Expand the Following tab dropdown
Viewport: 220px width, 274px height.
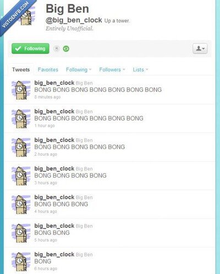pos(79,70)
